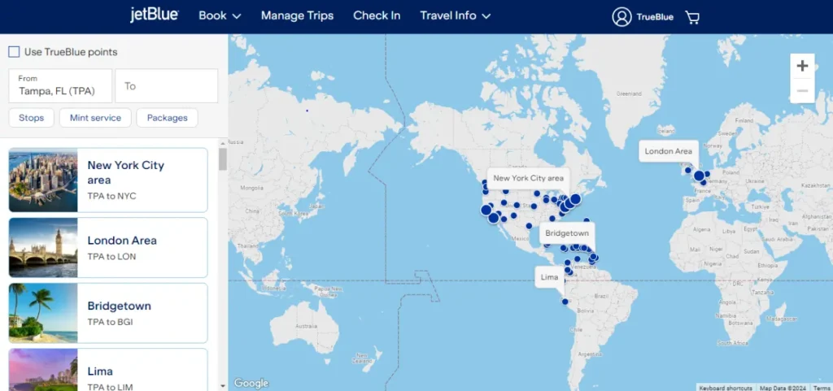Click the New York City area map label
833x391 pixels.
pos(528,178)
